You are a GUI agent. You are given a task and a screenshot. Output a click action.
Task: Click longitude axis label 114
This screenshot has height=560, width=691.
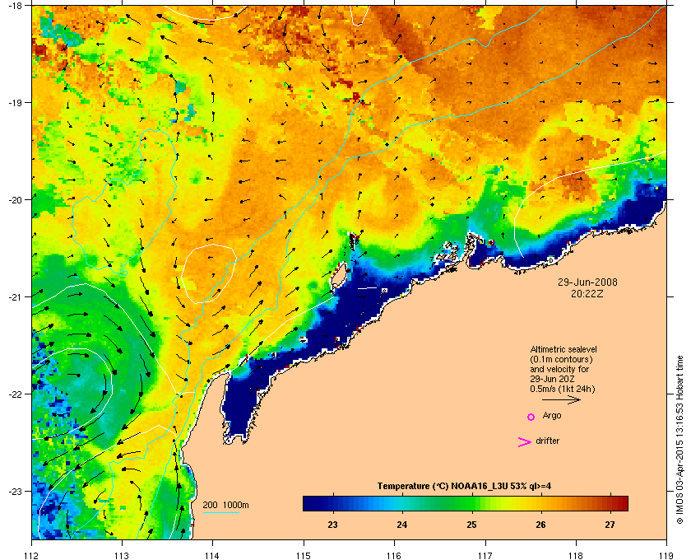pyautogui.click(x=212, y=555)
